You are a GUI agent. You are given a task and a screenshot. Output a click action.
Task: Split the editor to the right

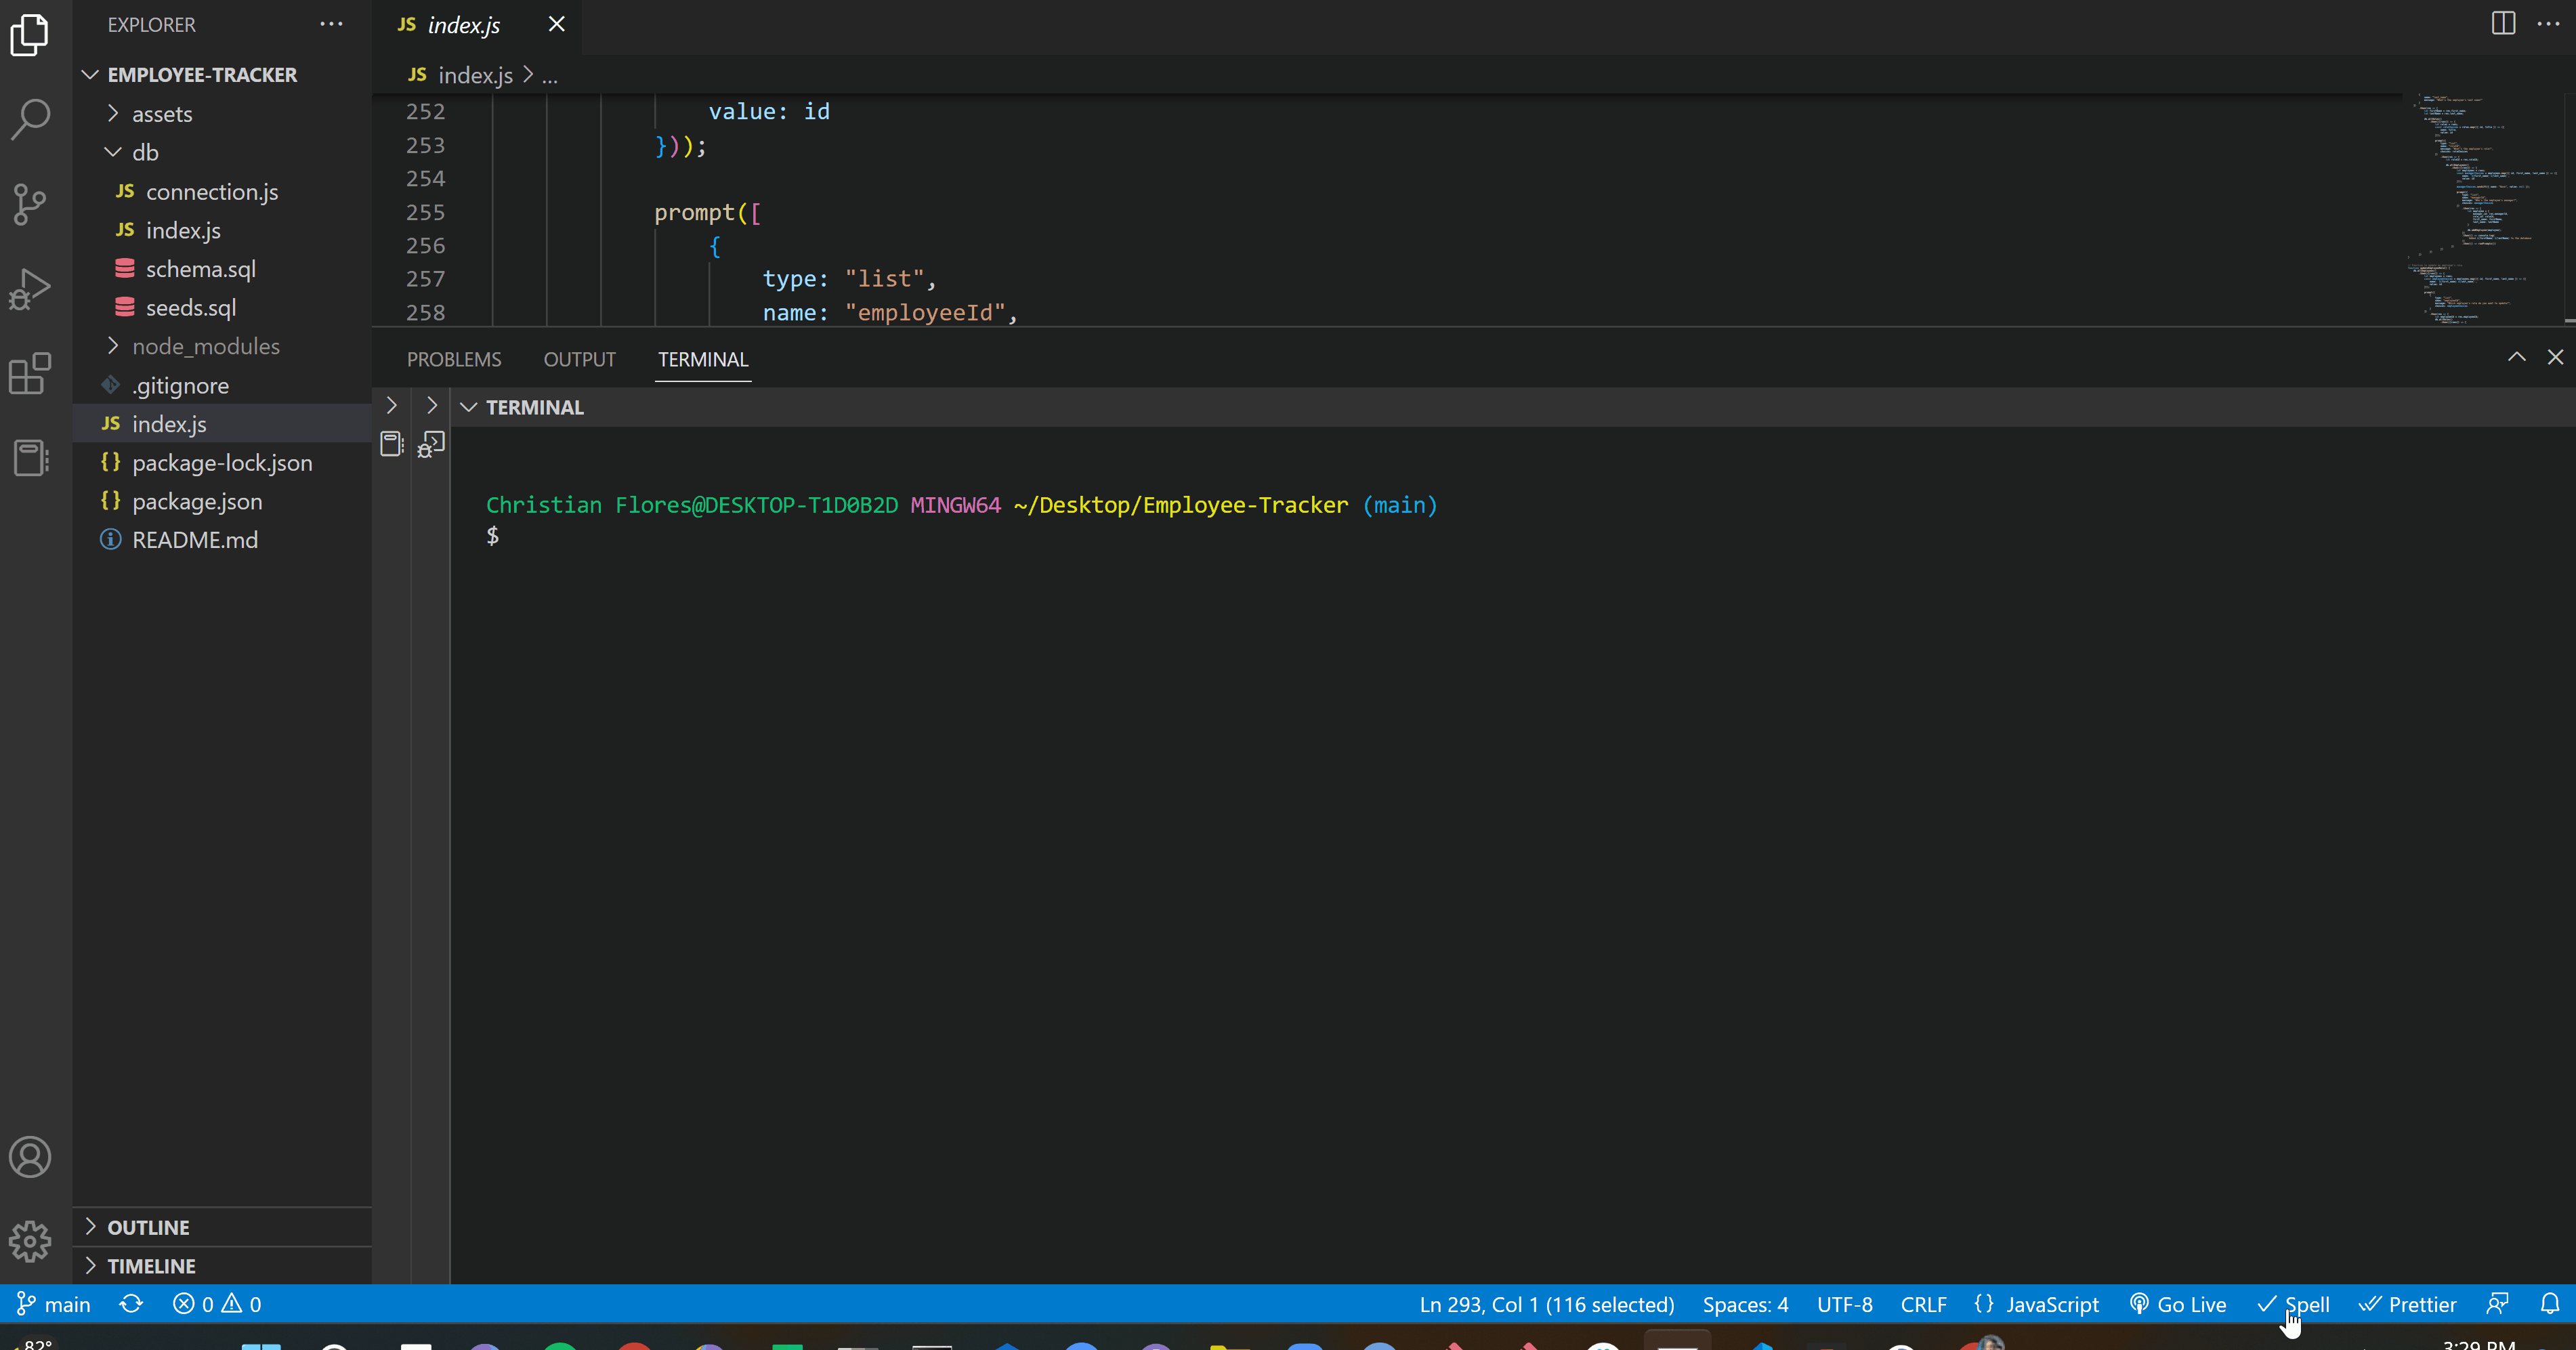pos(2503,23)
